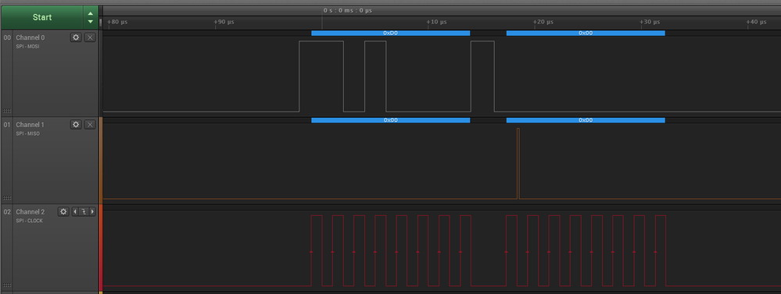Screen dimensions: 781x294
Task: Open Channel 1 settings gear
Action: (x=76, y=125)
